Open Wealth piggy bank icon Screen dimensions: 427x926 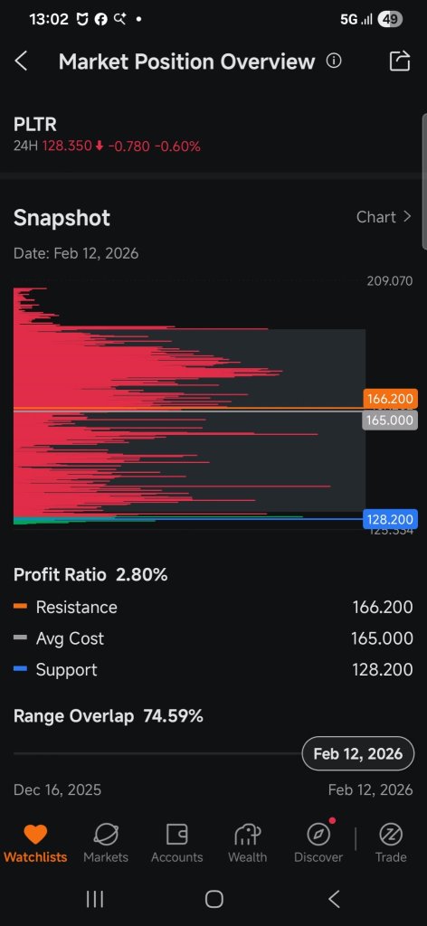click(x=248, y=835)
